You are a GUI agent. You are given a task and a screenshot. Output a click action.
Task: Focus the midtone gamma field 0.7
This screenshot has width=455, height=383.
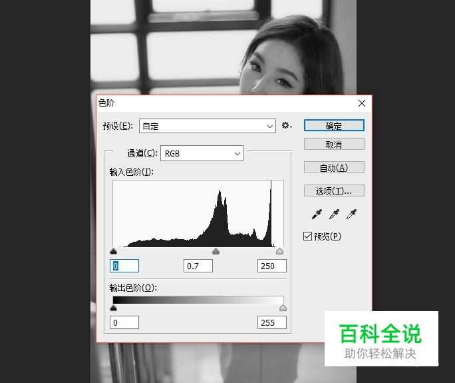(198, 266)
